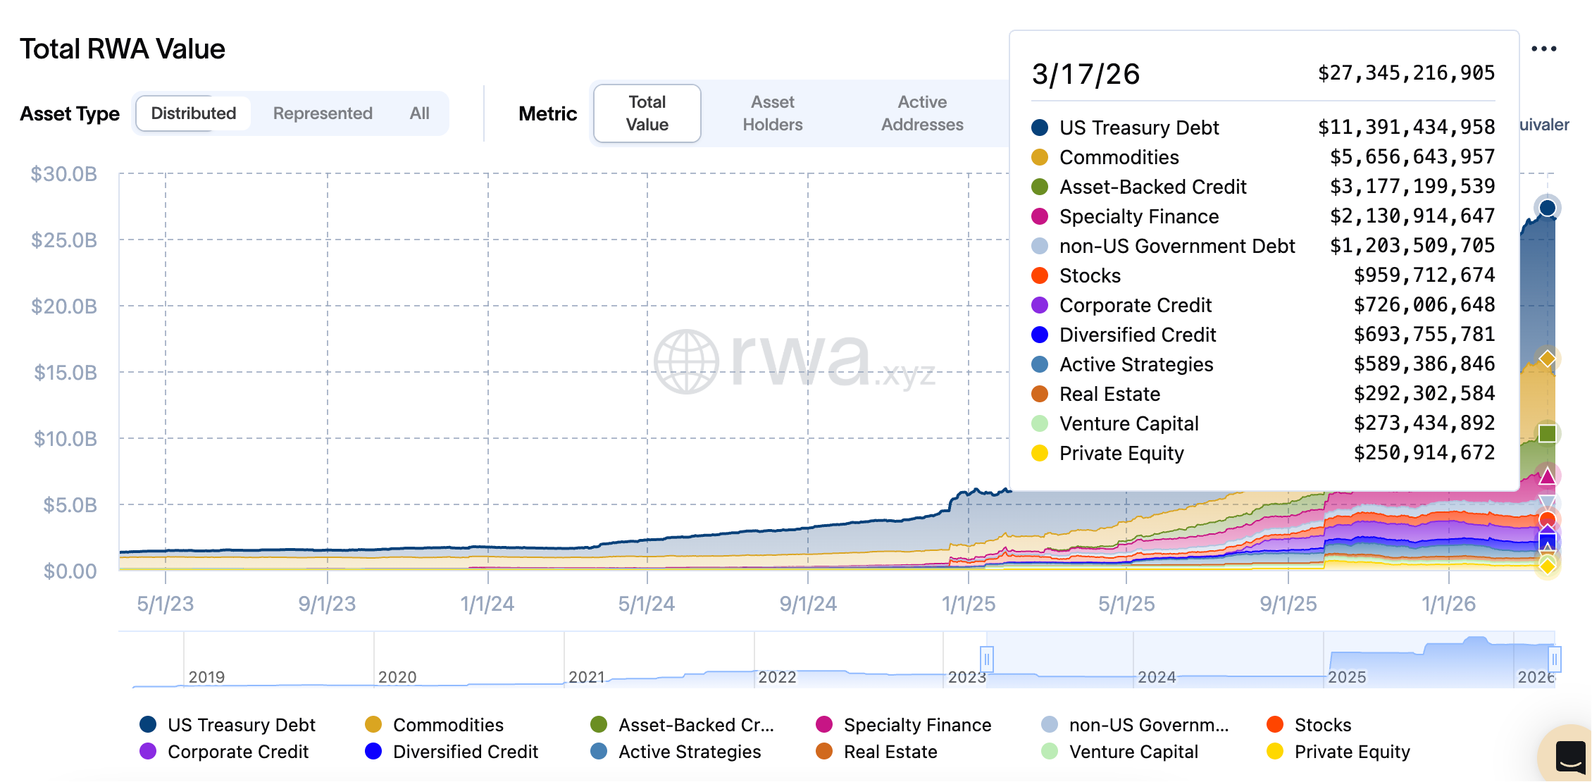This screenshot has width=1592, height=782.
Task: Select the Distributed asset type
Action: pos(194,113)
